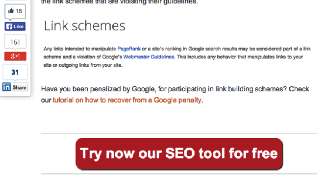Click the thumbs-up icon next to 15
This screenshot has height=178, width=328.
(x=11, y=11)
